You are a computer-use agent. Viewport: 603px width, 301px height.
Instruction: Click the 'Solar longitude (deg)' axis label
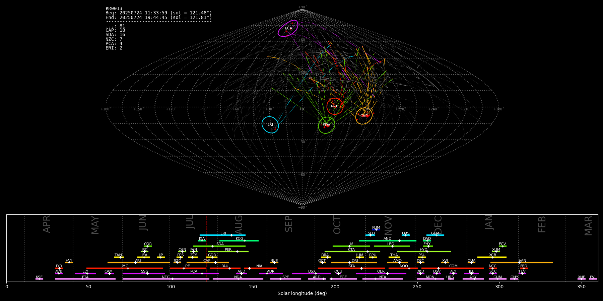point(302,294)
